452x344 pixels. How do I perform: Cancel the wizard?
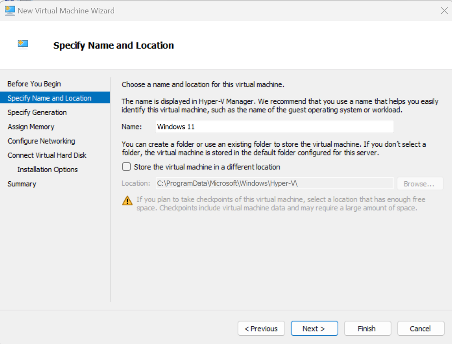(420, 328)
